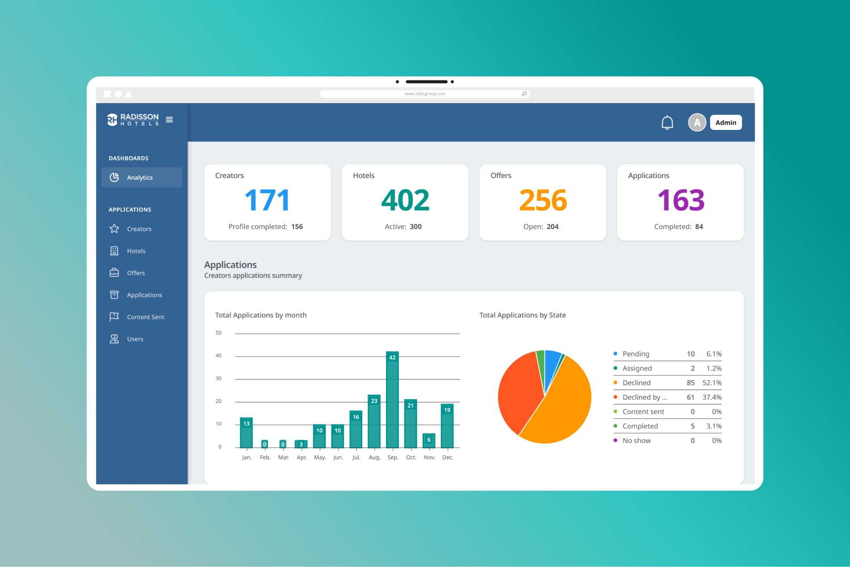Screen dimensions: 850x567
Task: Toggle the Declined legend entry
Action: (636, 383)
